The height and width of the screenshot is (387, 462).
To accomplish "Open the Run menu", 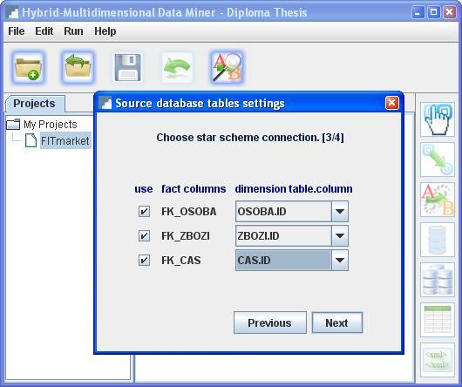I will [74, 31].
